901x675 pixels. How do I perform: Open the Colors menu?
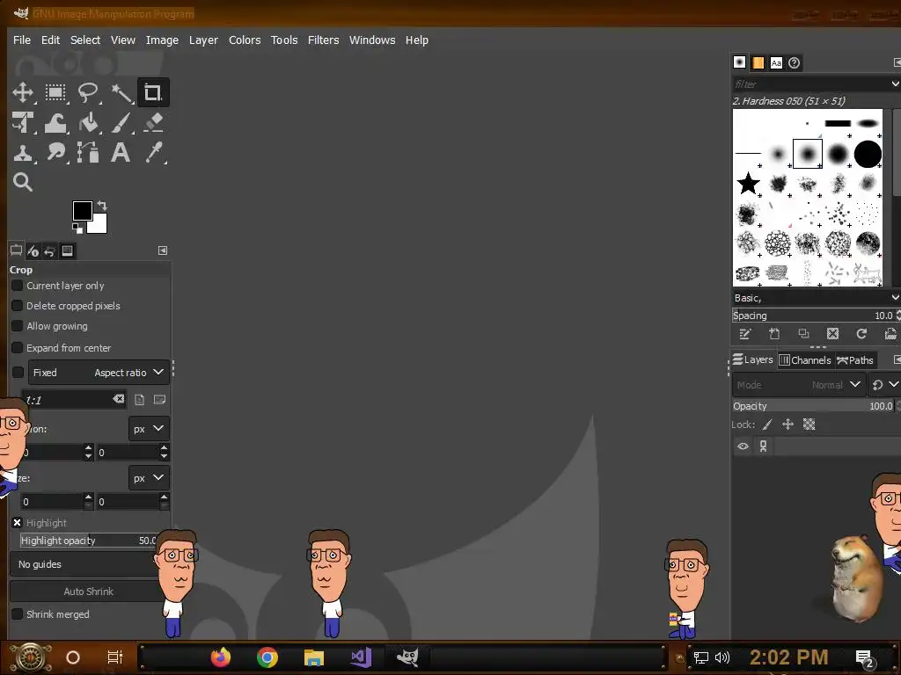pyautogui.click(x=245, y=40)
